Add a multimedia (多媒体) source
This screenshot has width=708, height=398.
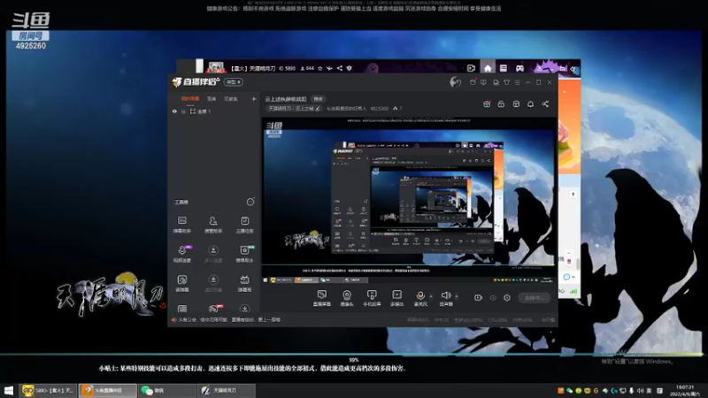(x=396, y=298)
